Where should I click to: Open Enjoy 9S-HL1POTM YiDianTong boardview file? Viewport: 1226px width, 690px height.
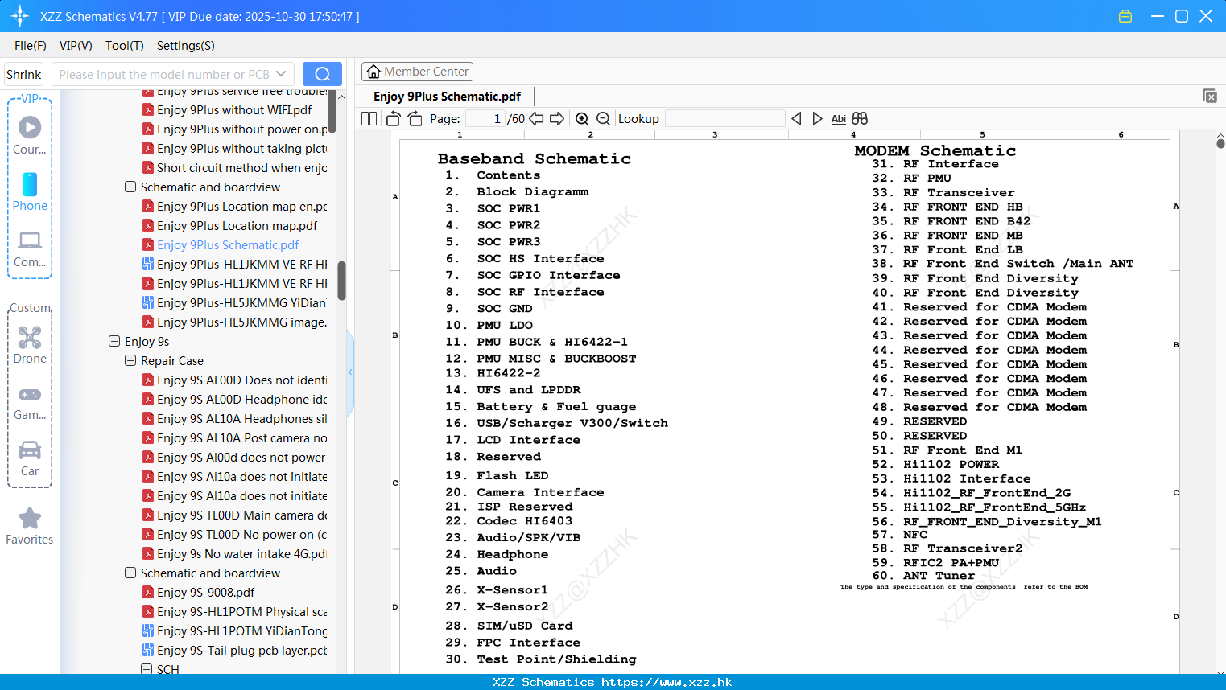pyautogui.click(x=234, y=630)
